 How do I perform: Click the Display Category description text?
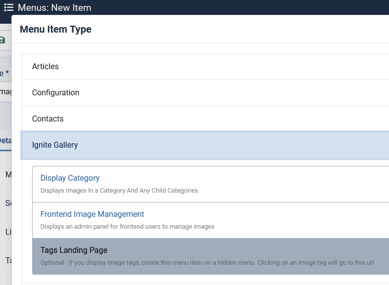(119, 191)
